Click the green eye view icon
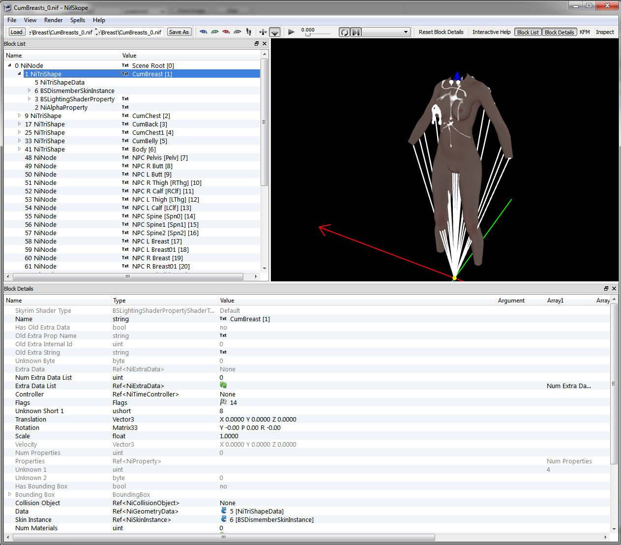 click(x=215, y=32)
